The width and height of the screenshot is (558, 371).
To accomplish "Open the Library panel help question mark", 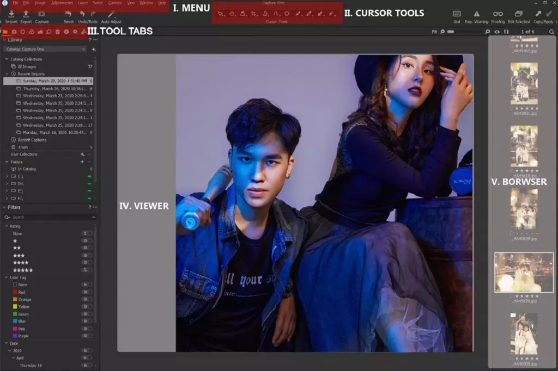I will pyautogui.click(x=90, y=40).
